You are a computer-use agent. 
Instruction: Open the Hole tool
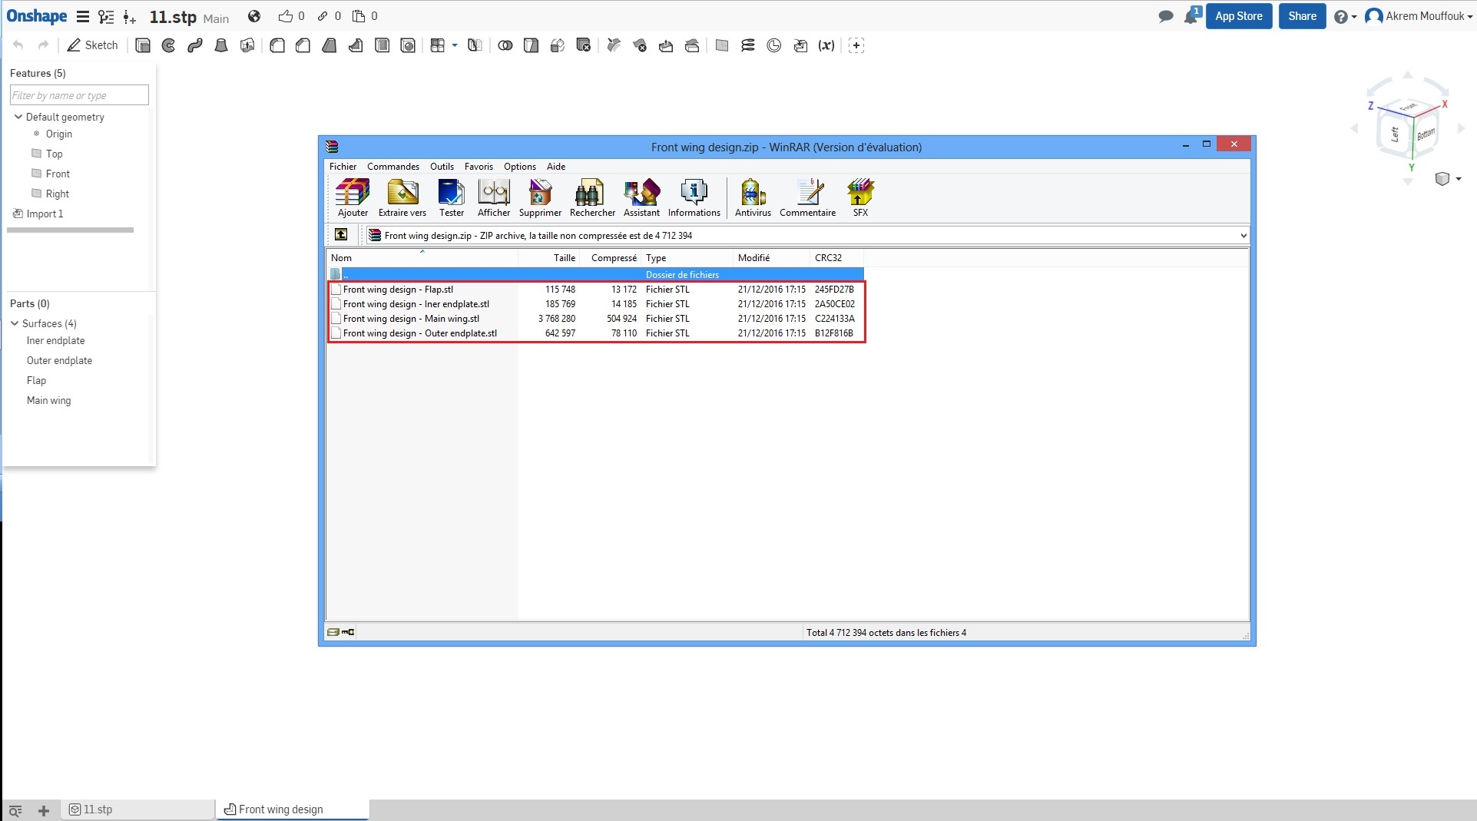click(408, 45)
